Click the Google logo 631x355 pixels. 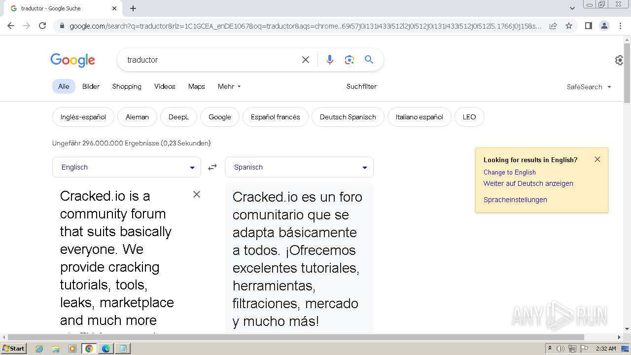tap(72, 60)
